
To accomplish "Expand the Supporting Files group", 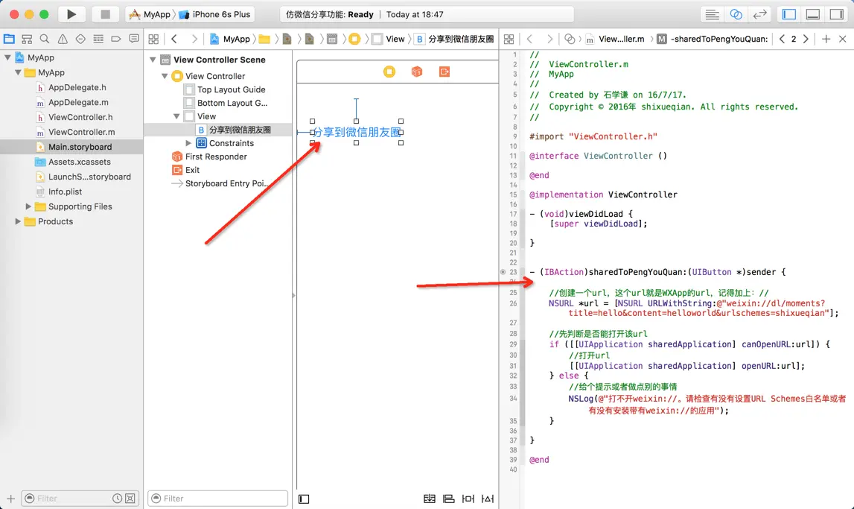I will [28, 206].
